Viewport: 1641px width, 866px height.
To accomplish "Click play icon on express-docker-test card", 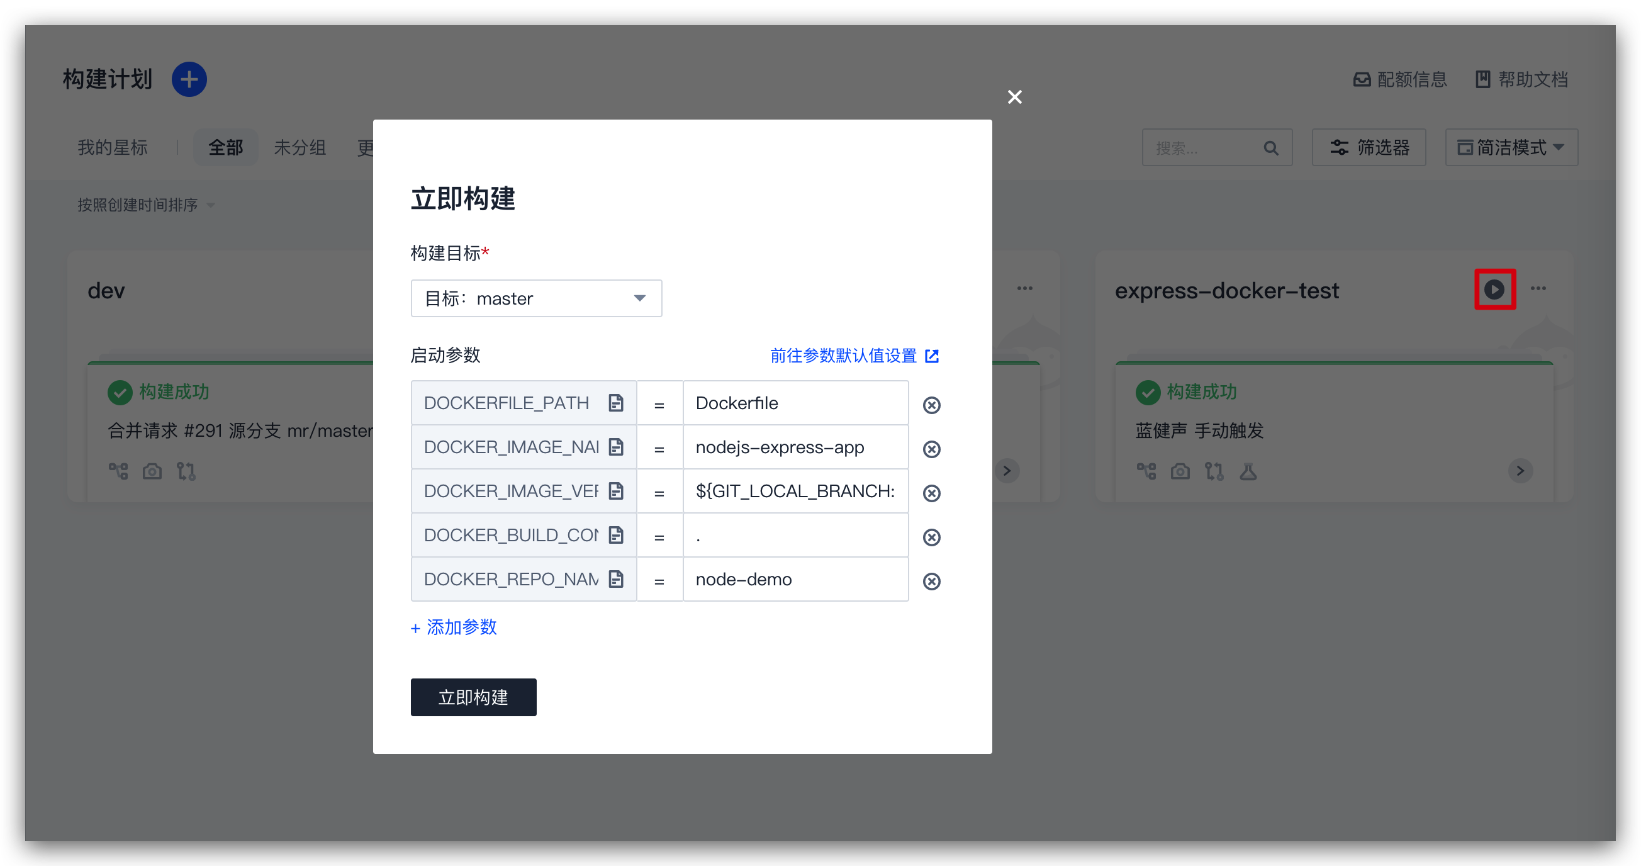I will pos(1494,290).
